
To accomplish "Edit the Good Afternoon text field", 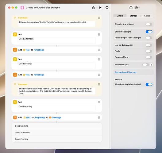I will [57, 40].
